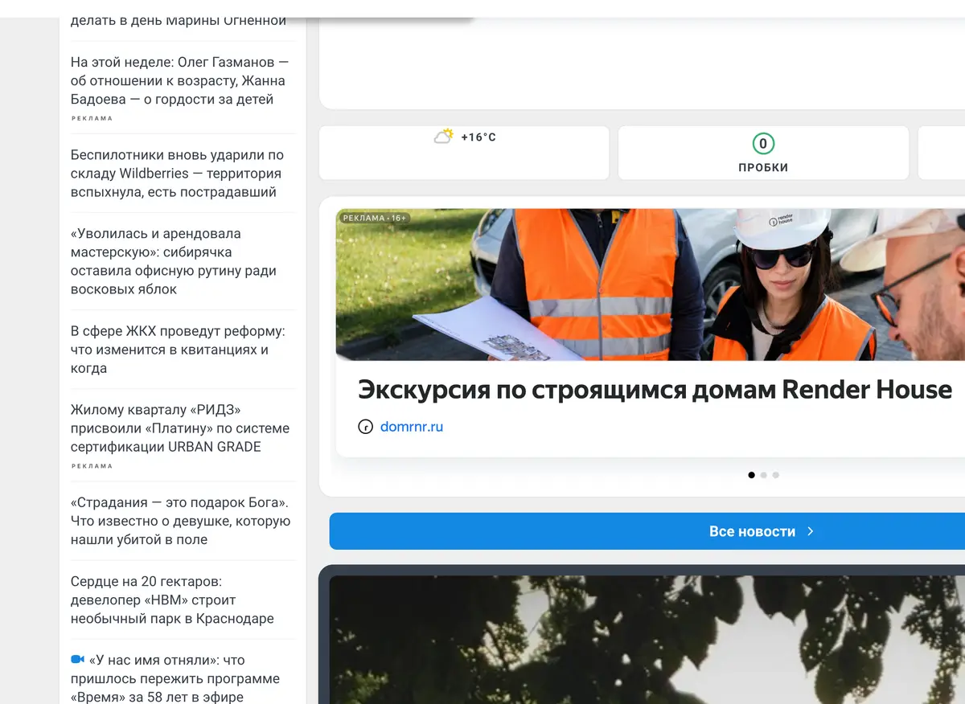Click the domrnr.ru site favicon

tap(365, 427)
